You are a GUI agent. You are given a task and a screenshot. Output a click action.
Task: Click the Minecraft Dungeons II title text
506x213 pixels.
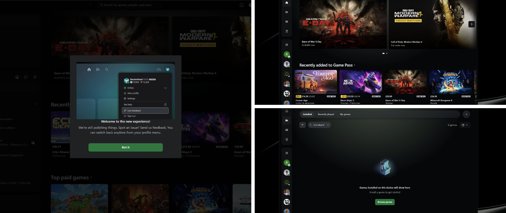[441, 101]
